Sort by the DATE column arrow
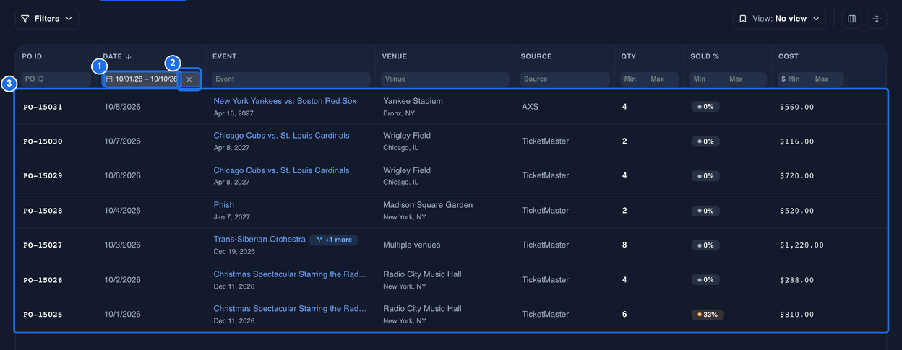 (129, 56)
